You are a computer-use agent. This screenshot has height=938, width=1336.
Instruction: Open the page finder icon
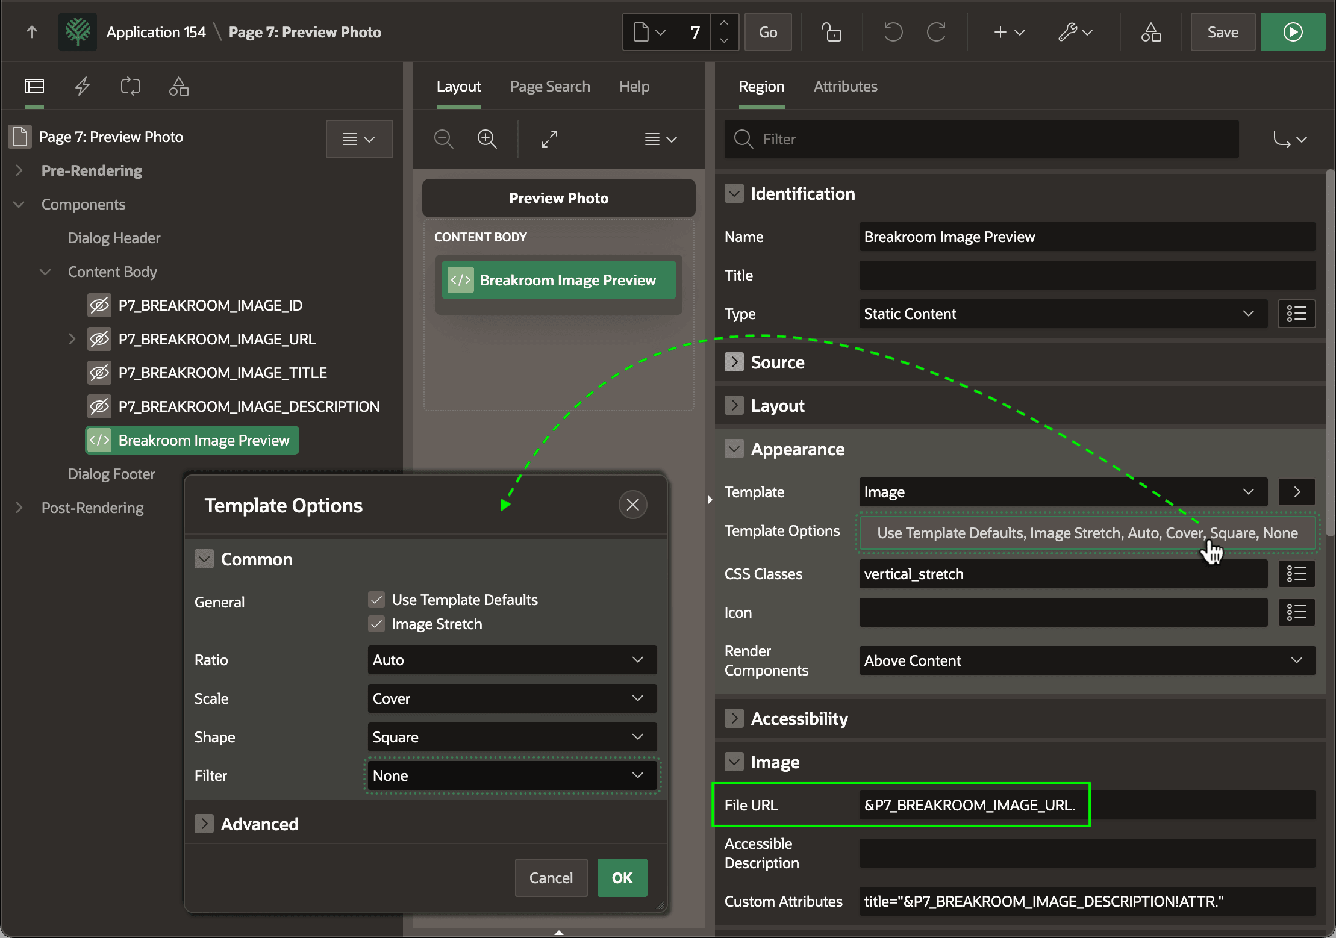pos(649,32)
